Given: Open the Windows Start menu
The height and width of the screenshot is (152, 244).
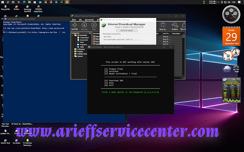Looking at the screenshot, I should (x=2, y=2).
